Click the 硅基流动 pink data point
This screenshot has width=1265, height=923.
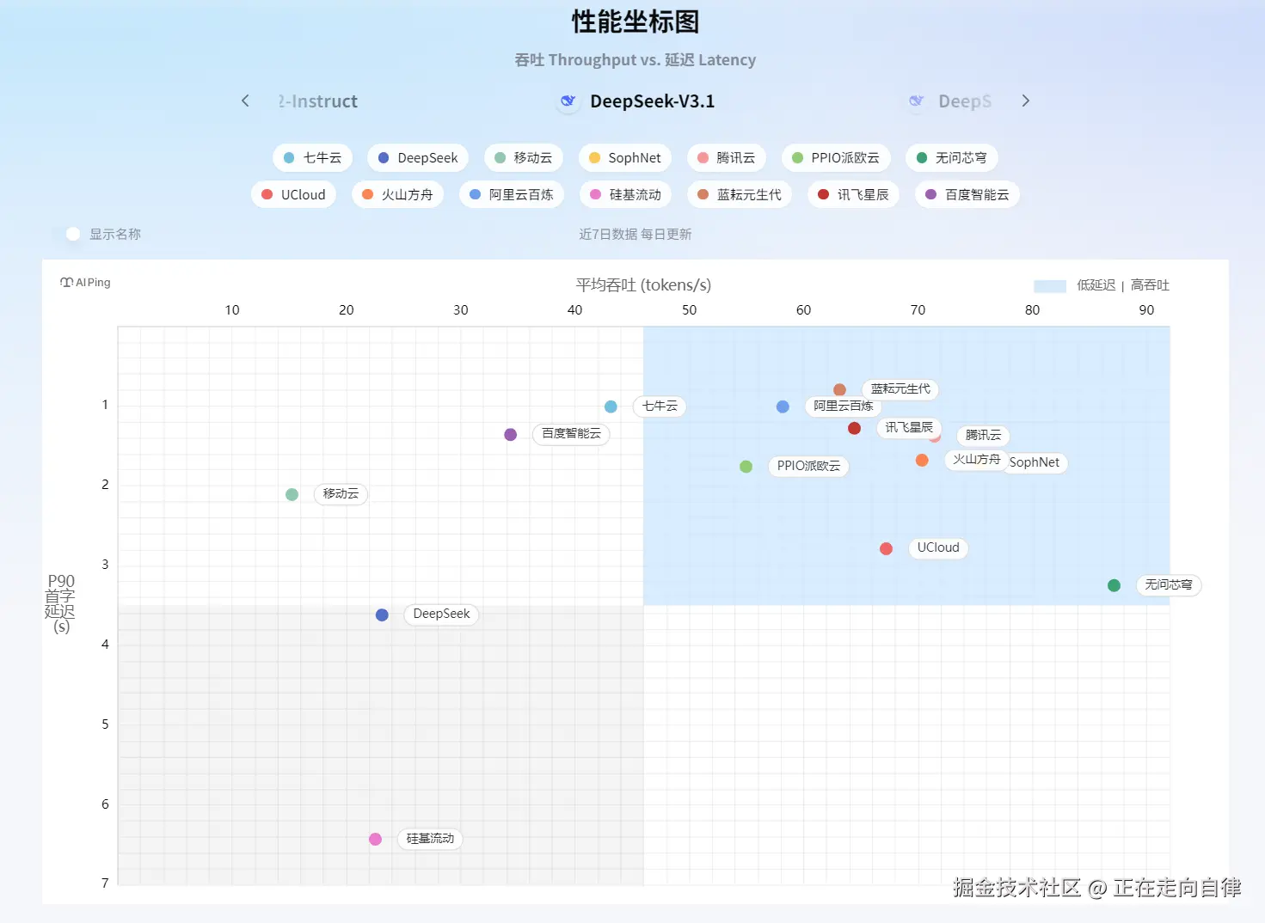pos(376,840)
